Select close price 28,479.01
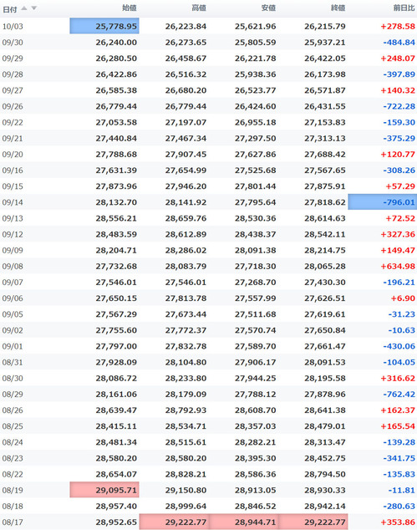 pos(325,426)
